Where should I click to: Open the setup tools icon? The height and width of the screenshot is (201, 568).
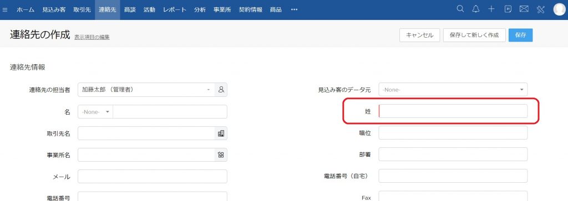(x=540, y=9)
